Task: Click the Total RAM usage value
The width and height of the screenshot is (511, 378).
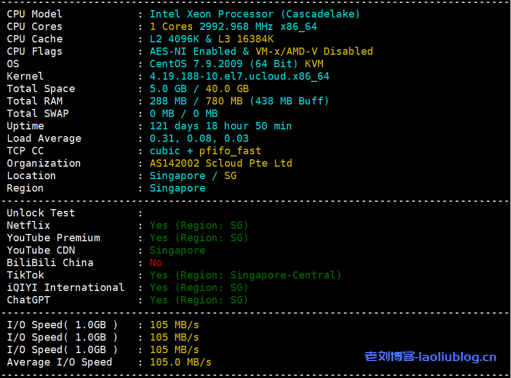Action: coord(239,101)
